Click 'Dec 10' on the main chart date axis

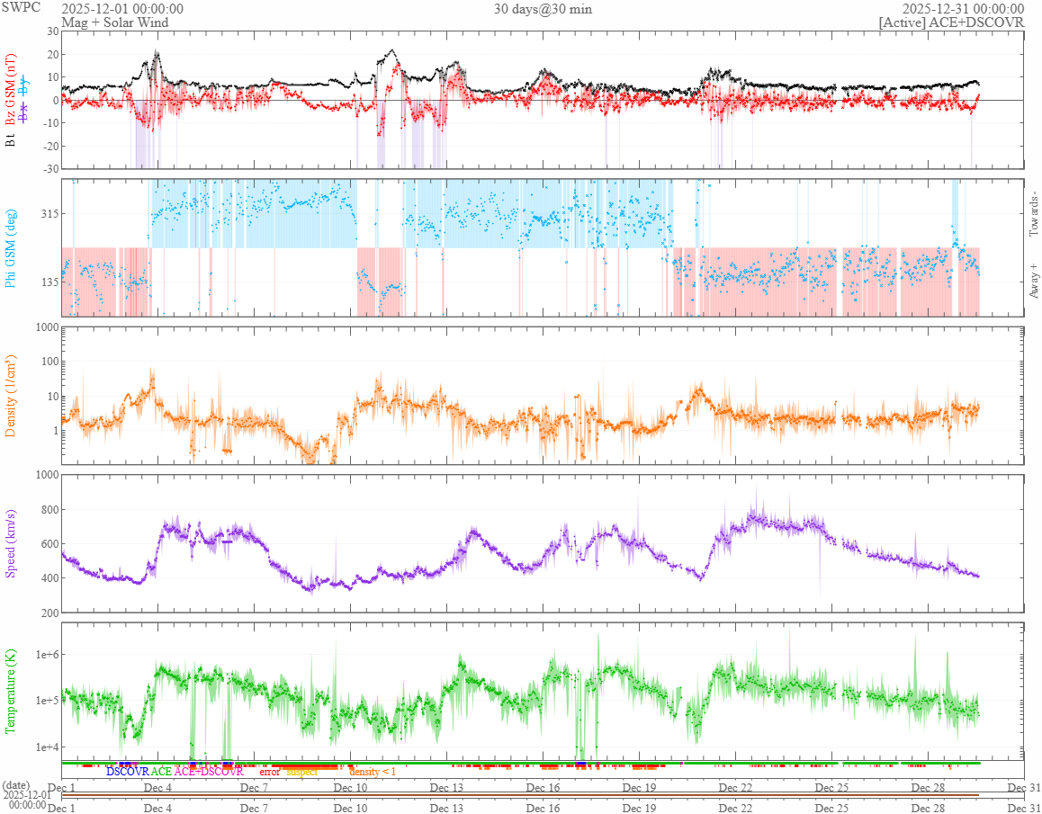350,788
